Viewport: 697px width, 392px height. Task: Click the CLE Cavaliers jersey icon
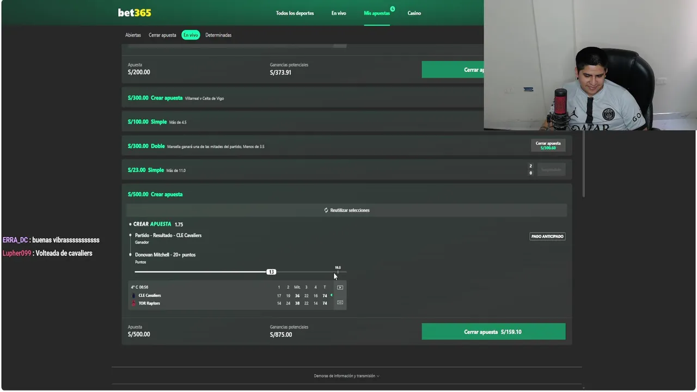point(133,296)
